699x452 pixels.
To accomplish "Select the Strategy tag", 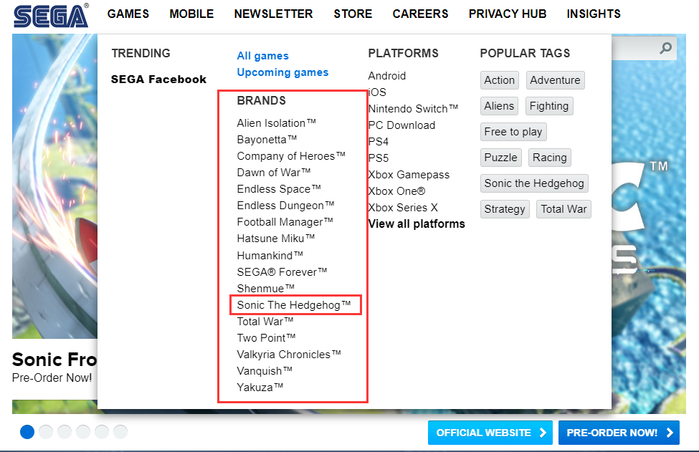I will pyautogui.click(x=505, y=209).
